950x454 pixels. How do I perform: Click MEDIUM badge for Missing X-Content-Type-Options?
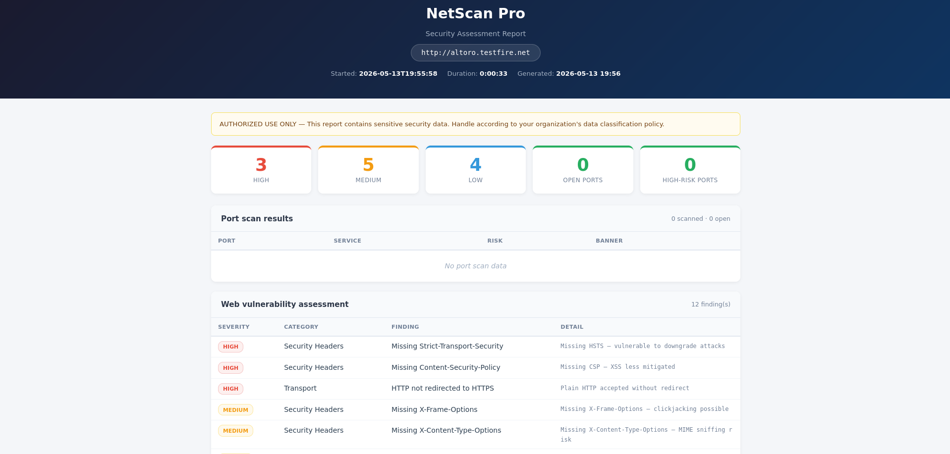(235, 431)
